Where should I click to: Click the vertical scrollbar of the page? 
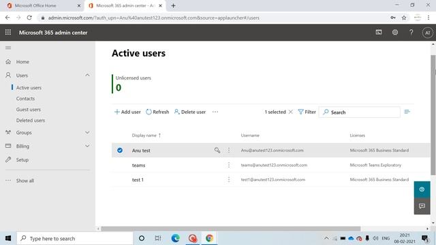point(433,115)
